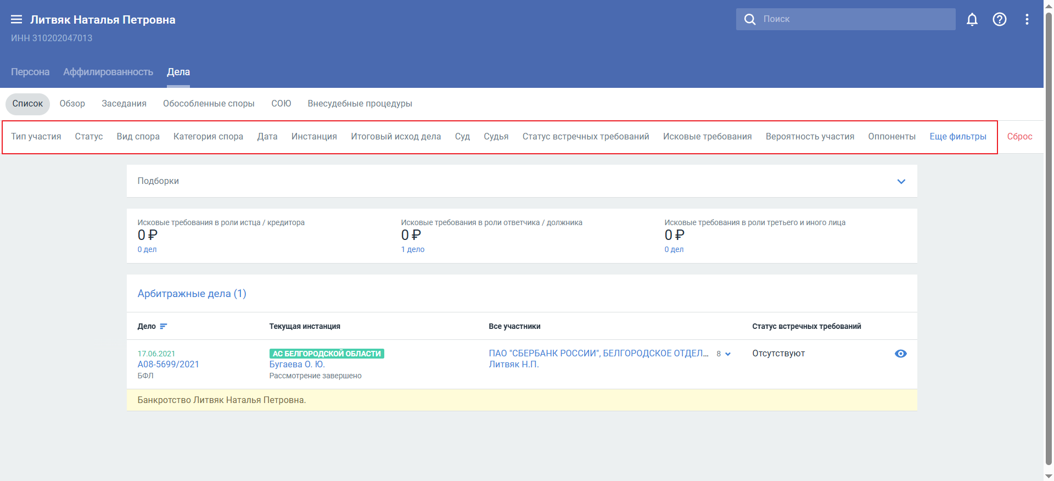Click the notifications bell icon

972,20
